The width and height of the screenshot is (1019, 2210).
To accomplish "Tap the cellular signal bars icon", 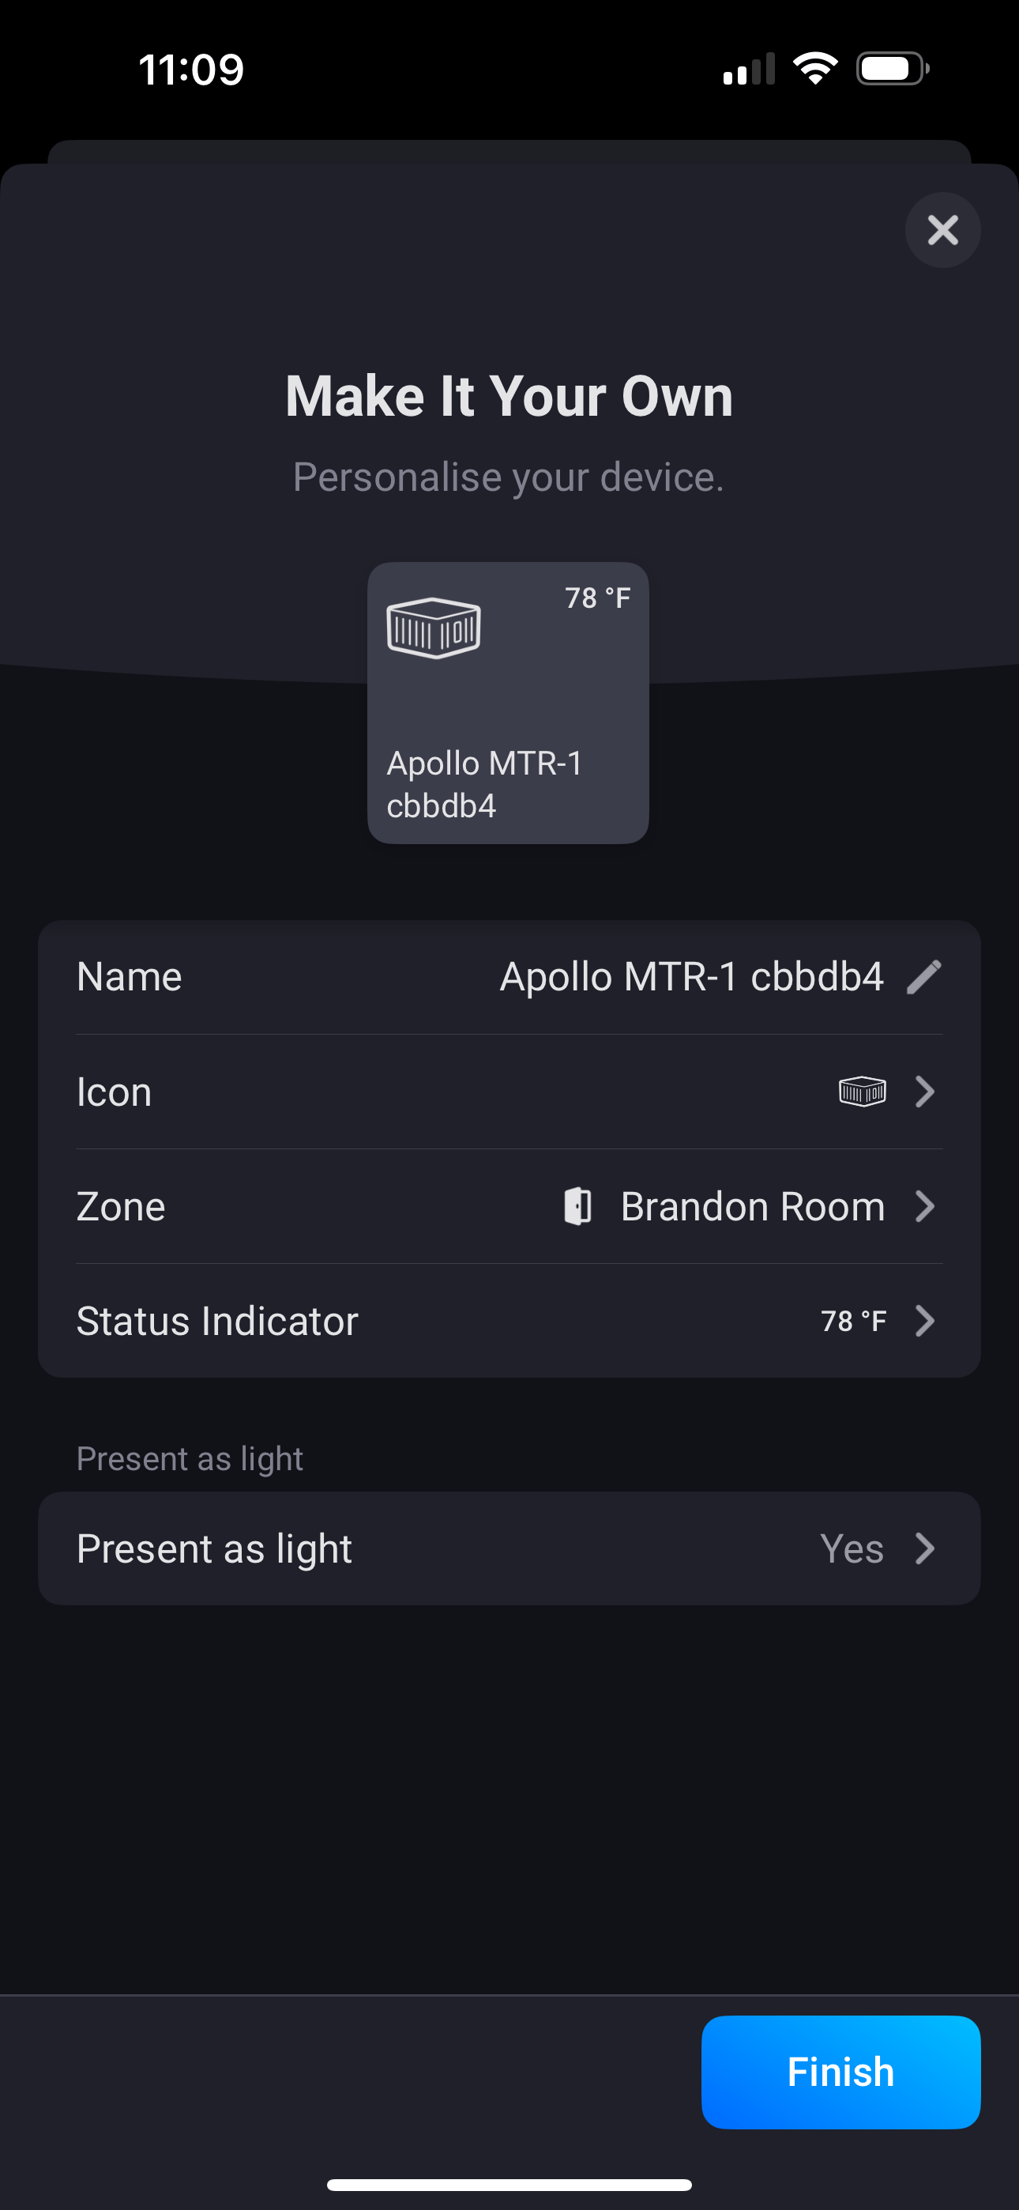I will click(x=749, y=69).
